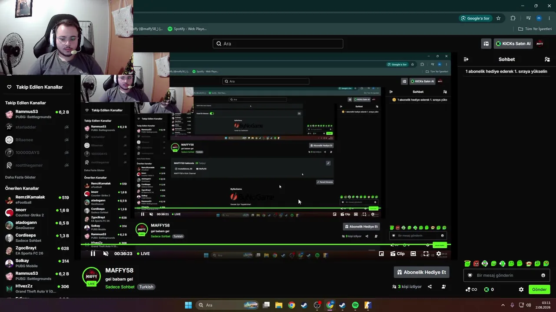Click the Windows taskbar search box
Image resolution: width=556 pixels, height=312 pixels.
click(228, 305)
